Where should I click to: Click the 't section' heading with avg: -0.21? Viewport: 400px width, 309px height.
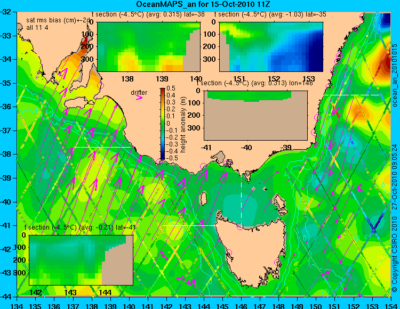(80, 227)
